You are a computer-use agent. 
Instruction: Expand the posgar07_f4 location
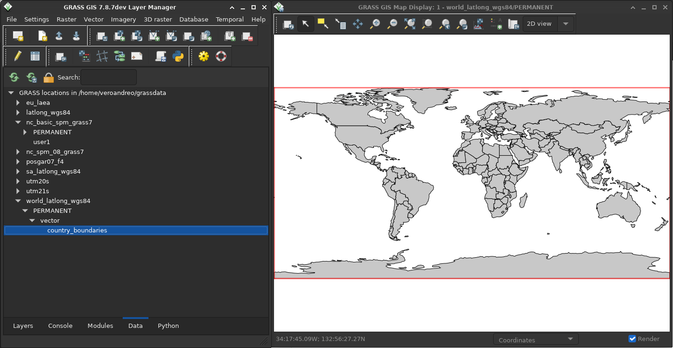(x=18, y=161)
